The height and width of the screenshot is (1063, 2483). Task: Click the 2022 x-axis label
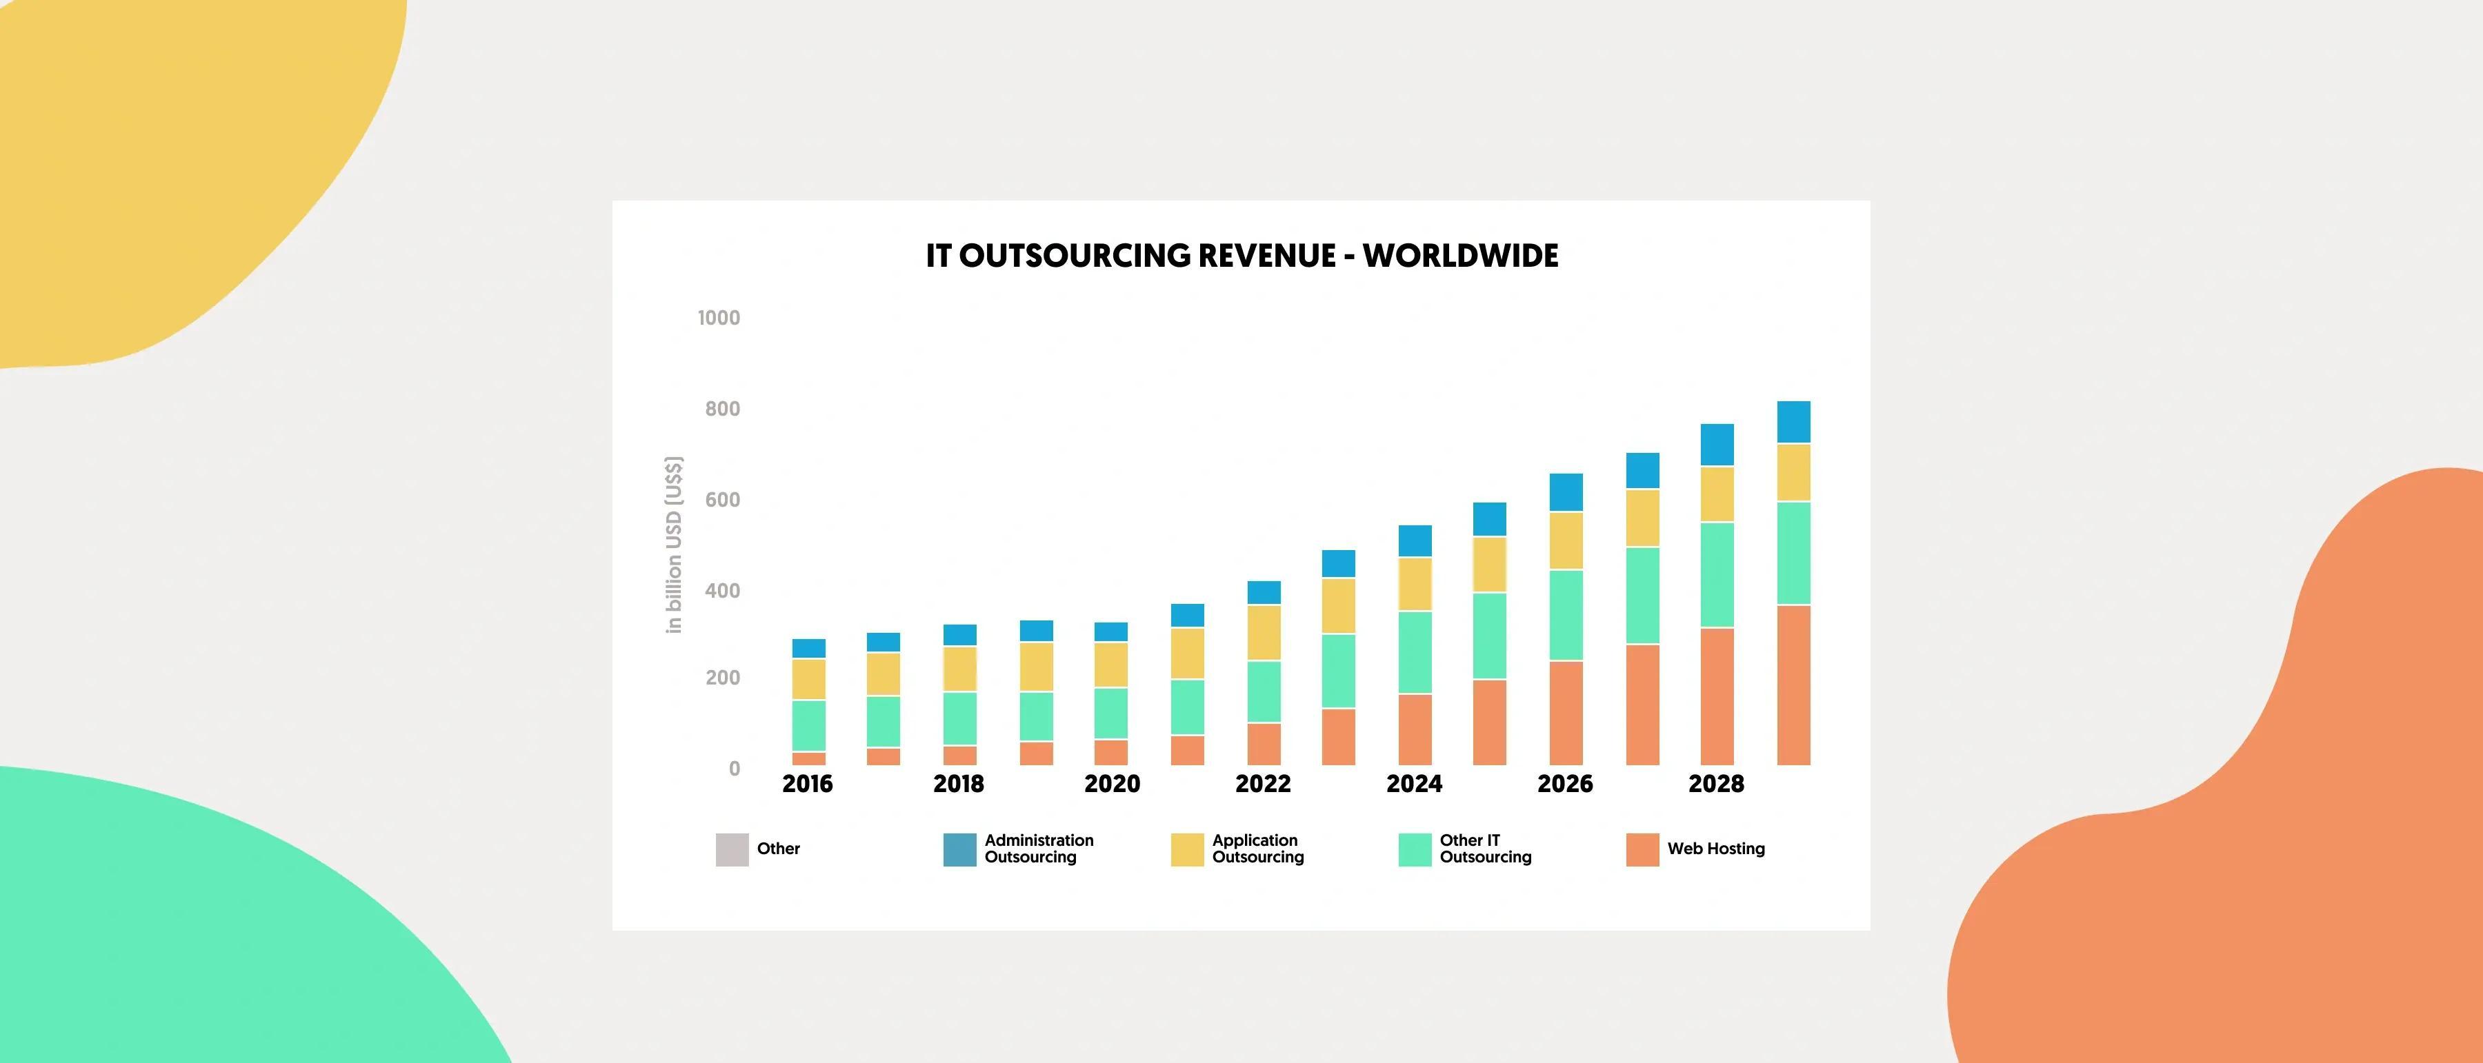click(1263, 784)
